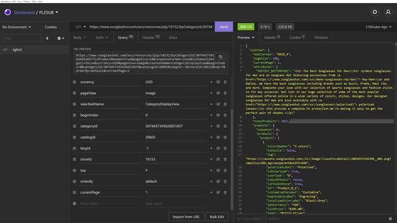Grab the beginIndex row drag handle

point(74,115)
